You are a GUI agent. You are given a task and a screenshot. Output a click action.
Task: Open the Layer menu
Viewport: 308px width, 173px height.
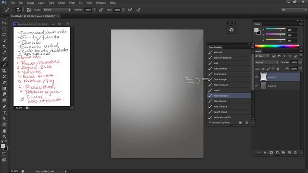[x=41, y=3]
